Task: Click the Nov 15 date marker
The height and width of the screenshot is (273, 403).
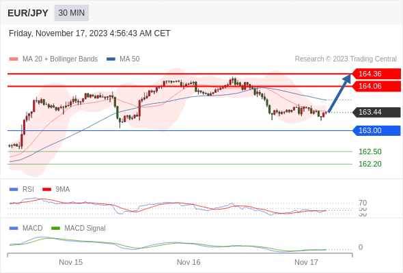Action: click(70, 262)
